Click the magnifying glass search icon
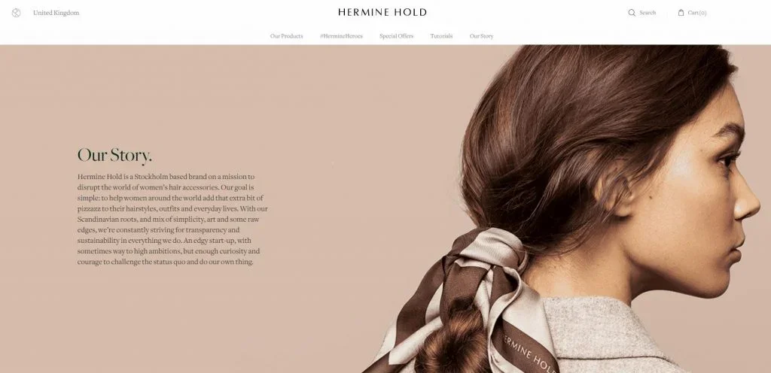The image size is (771, 373). (x=632, y=13)
